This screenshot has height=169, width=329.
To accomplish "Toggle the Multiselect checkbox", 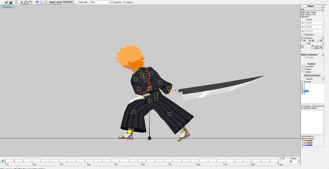I will (x=303, y=35).
